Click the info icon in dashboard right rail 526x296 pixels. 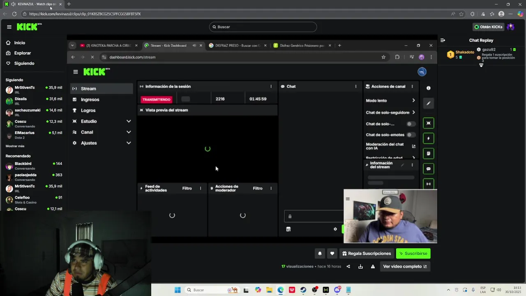pos(428,88)
